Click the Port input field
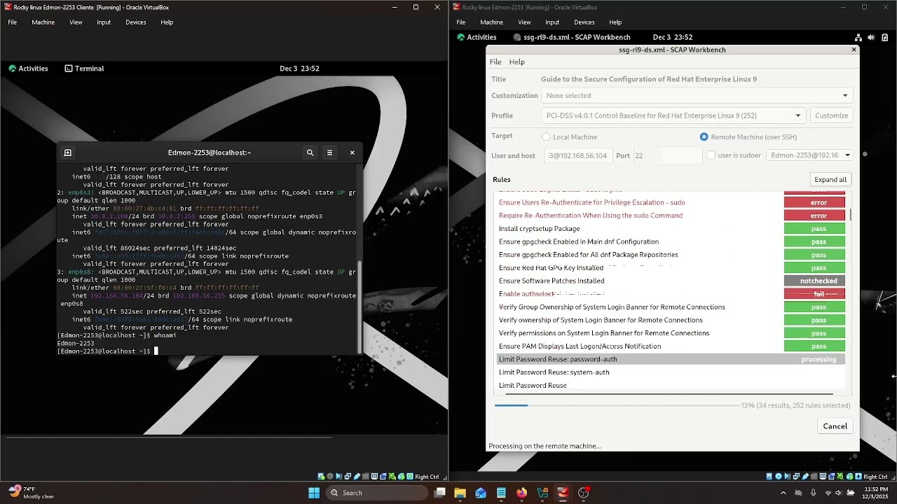 coord(666,155)
